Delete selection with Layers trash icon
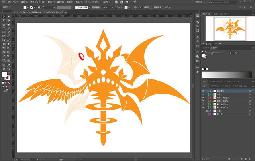The width and height of the screenshot is (255, 161). (x=250, y=159)
